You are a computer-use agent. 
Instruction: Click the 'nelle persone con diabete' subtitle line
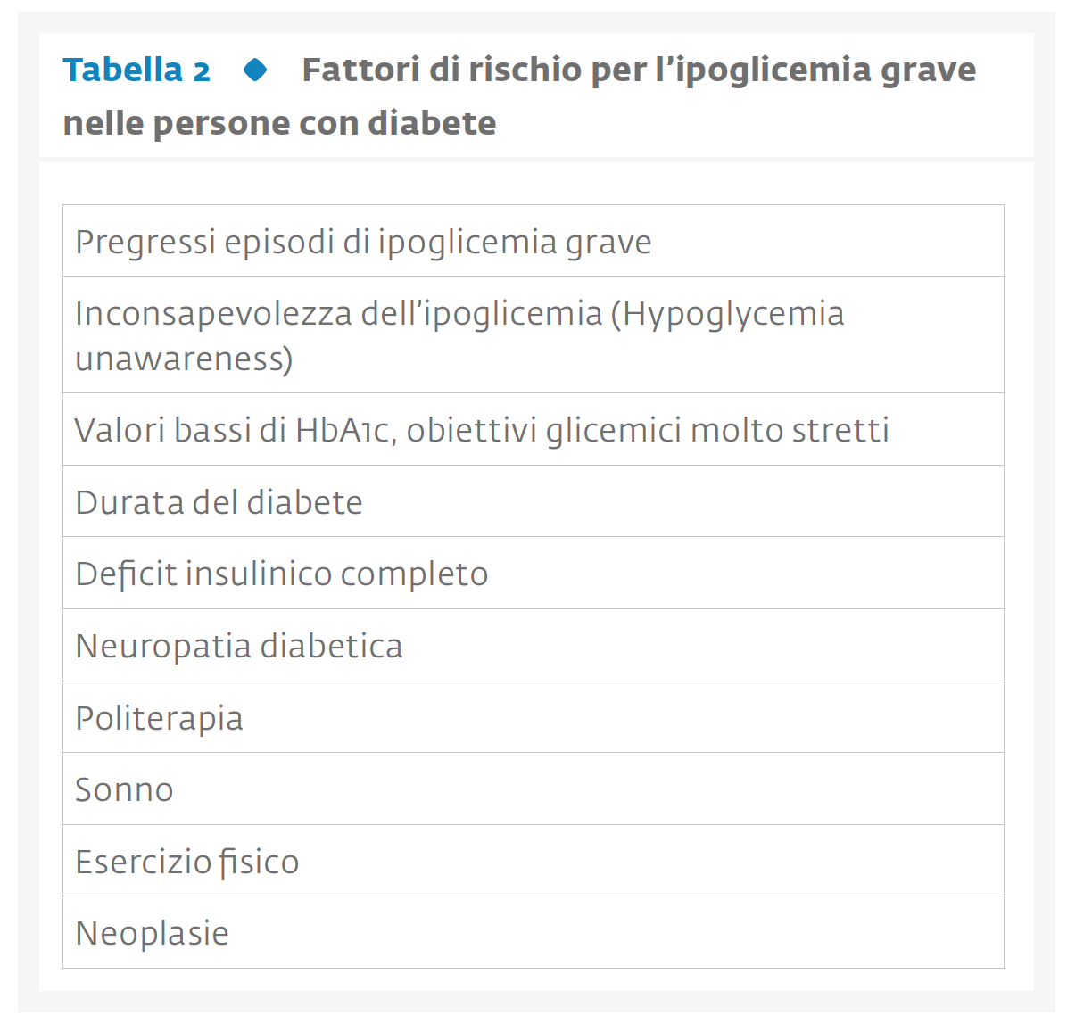tap(279, 123)
